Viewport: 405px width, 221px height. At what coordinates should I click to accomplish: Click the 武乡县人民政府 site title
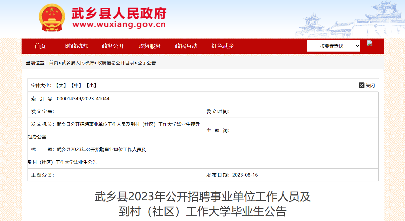119,13
